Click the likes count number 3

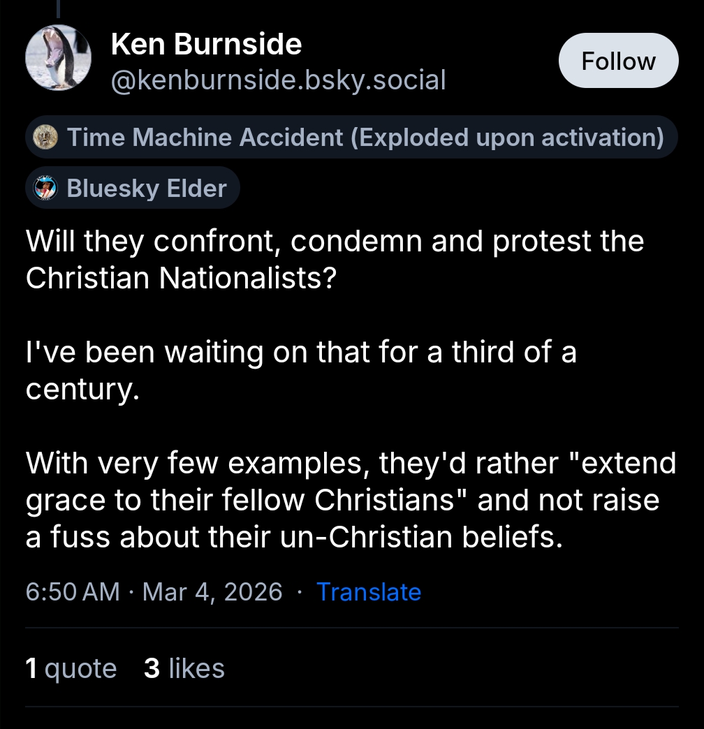pos(152,668)
